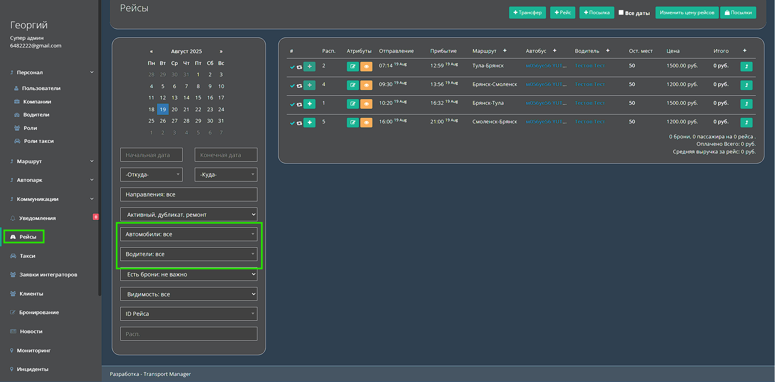Select August 20 in the calendar
The image size is (775, 382).
pyautogui.click(x=174, y=109)
